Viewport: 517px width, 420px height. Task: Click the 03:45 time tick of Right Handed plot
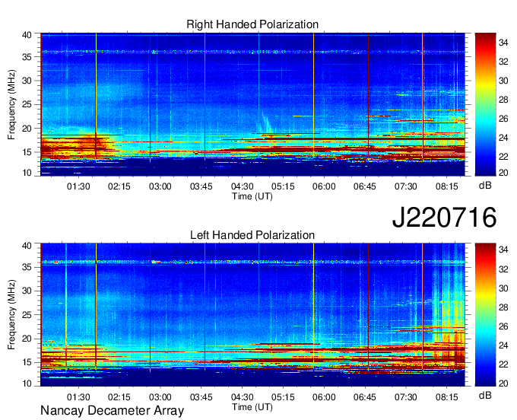click(201, 186)
